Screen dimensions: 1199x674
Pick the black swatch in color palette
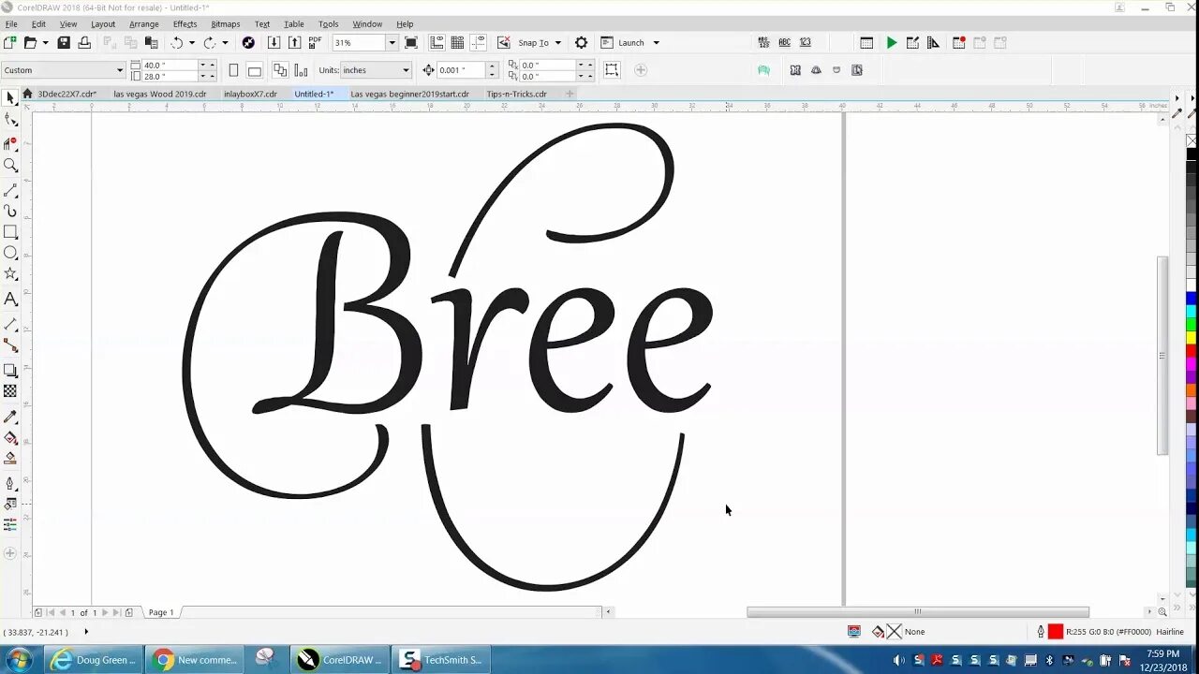tap(1192, 154)
